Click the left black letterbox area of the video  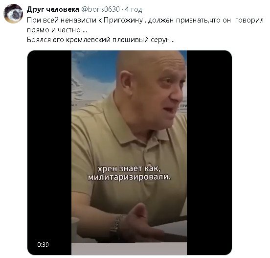(49, 153)
